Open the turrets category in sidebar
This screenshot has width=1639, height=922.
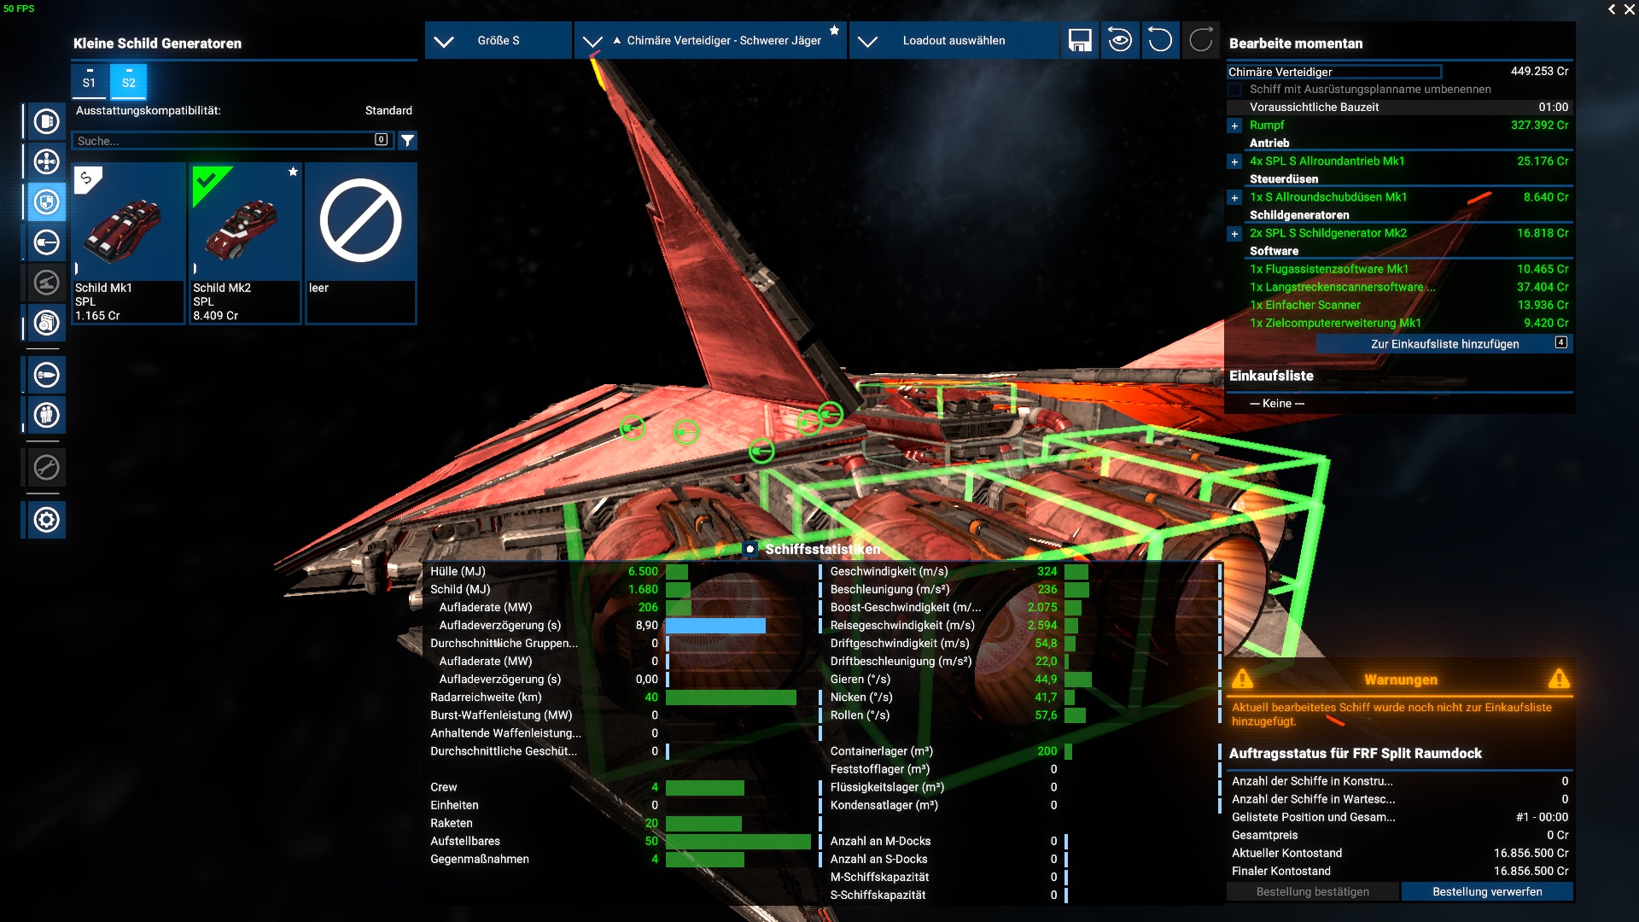[x=46, y=283]
